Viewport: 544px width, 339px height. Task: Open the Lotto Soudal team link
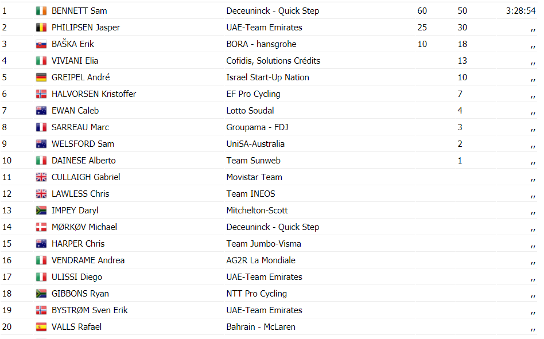[250, 111]
